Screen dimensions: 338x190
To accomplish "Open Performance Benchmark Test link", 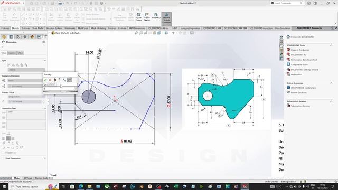I will (x=304, y=60).
